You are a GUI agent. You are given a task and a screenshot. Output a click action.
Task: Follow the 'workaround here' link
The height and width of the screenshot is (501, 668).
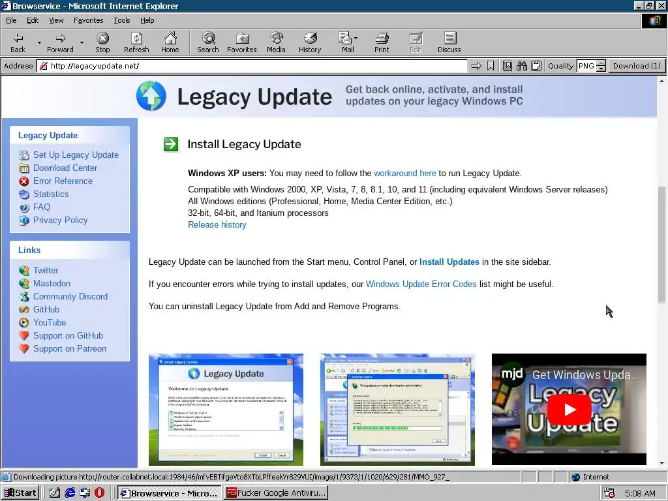point(404,173)
